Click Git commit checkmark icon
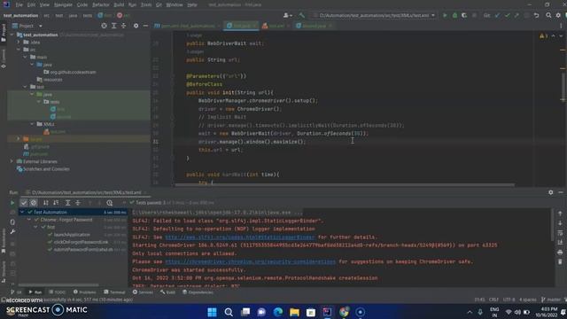The width and height of the screenshot is (567, 319). [x=507, y=16]
